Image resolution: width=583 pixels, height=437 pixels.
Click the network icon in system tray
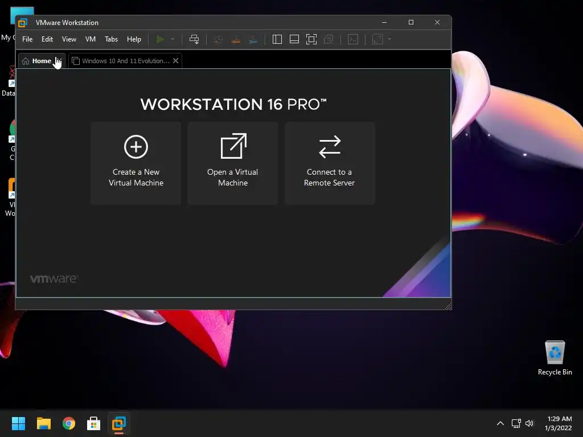click(516, 423)
